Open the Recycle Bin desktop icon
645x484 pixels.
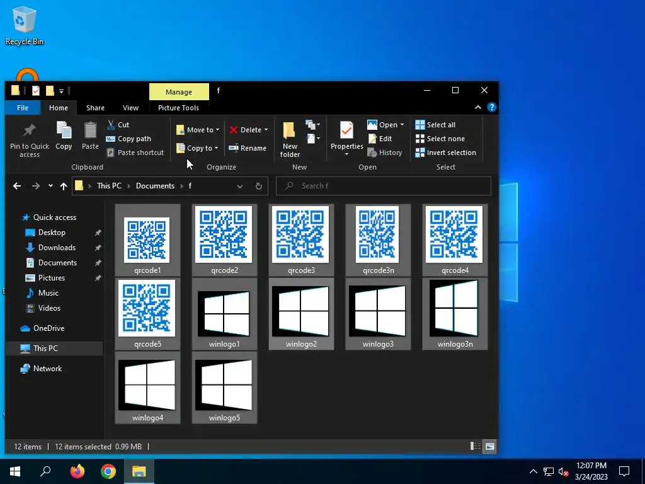(x=25, y=25)
